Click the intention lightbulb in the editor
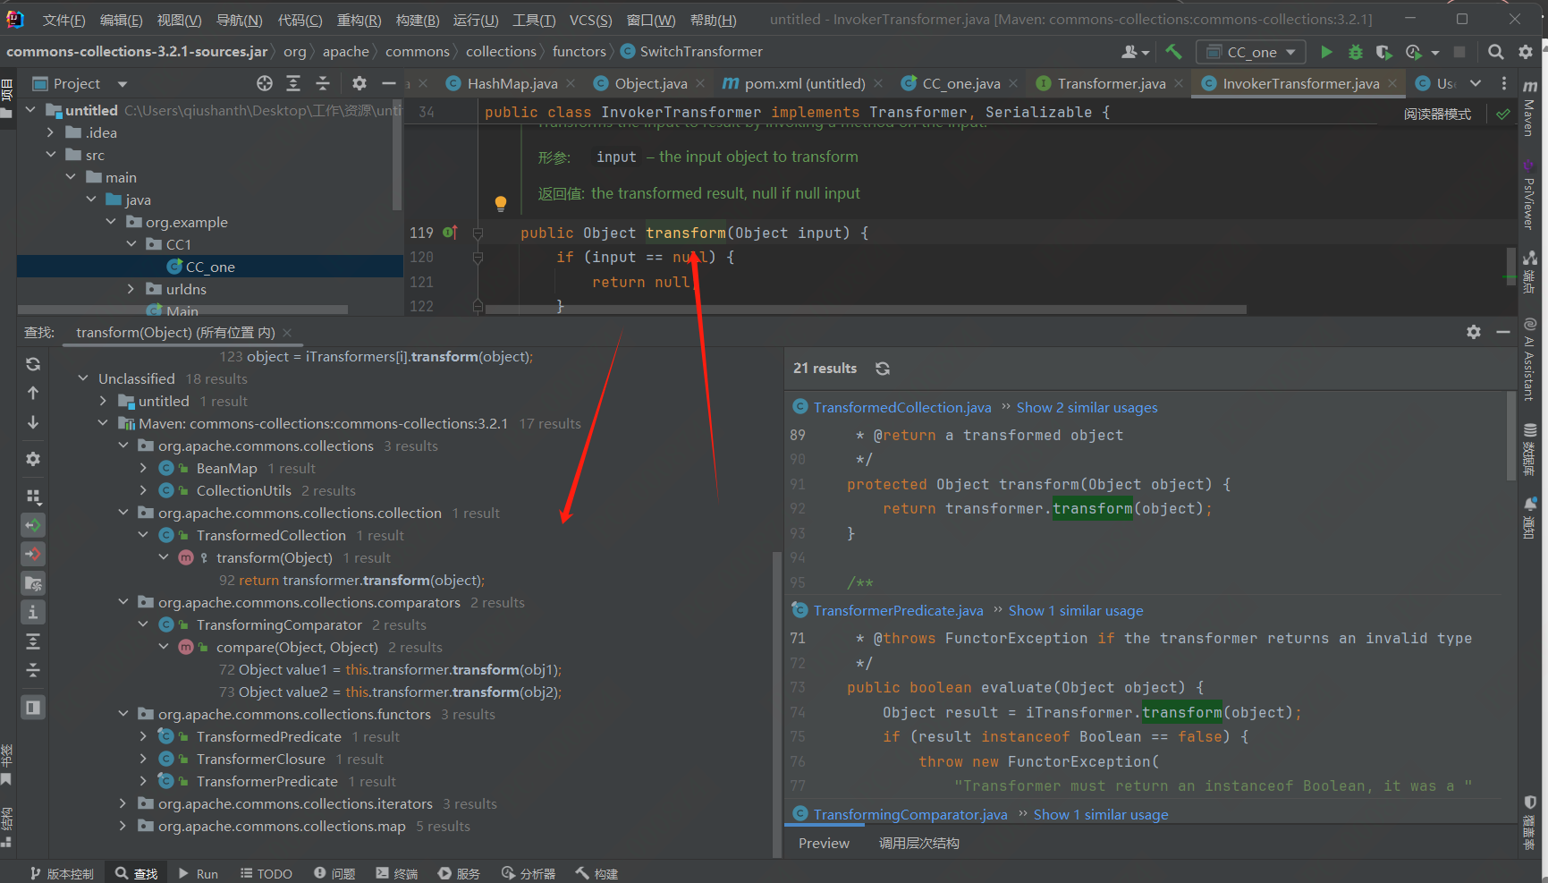 pyautogui.click(x=501, y=204)
